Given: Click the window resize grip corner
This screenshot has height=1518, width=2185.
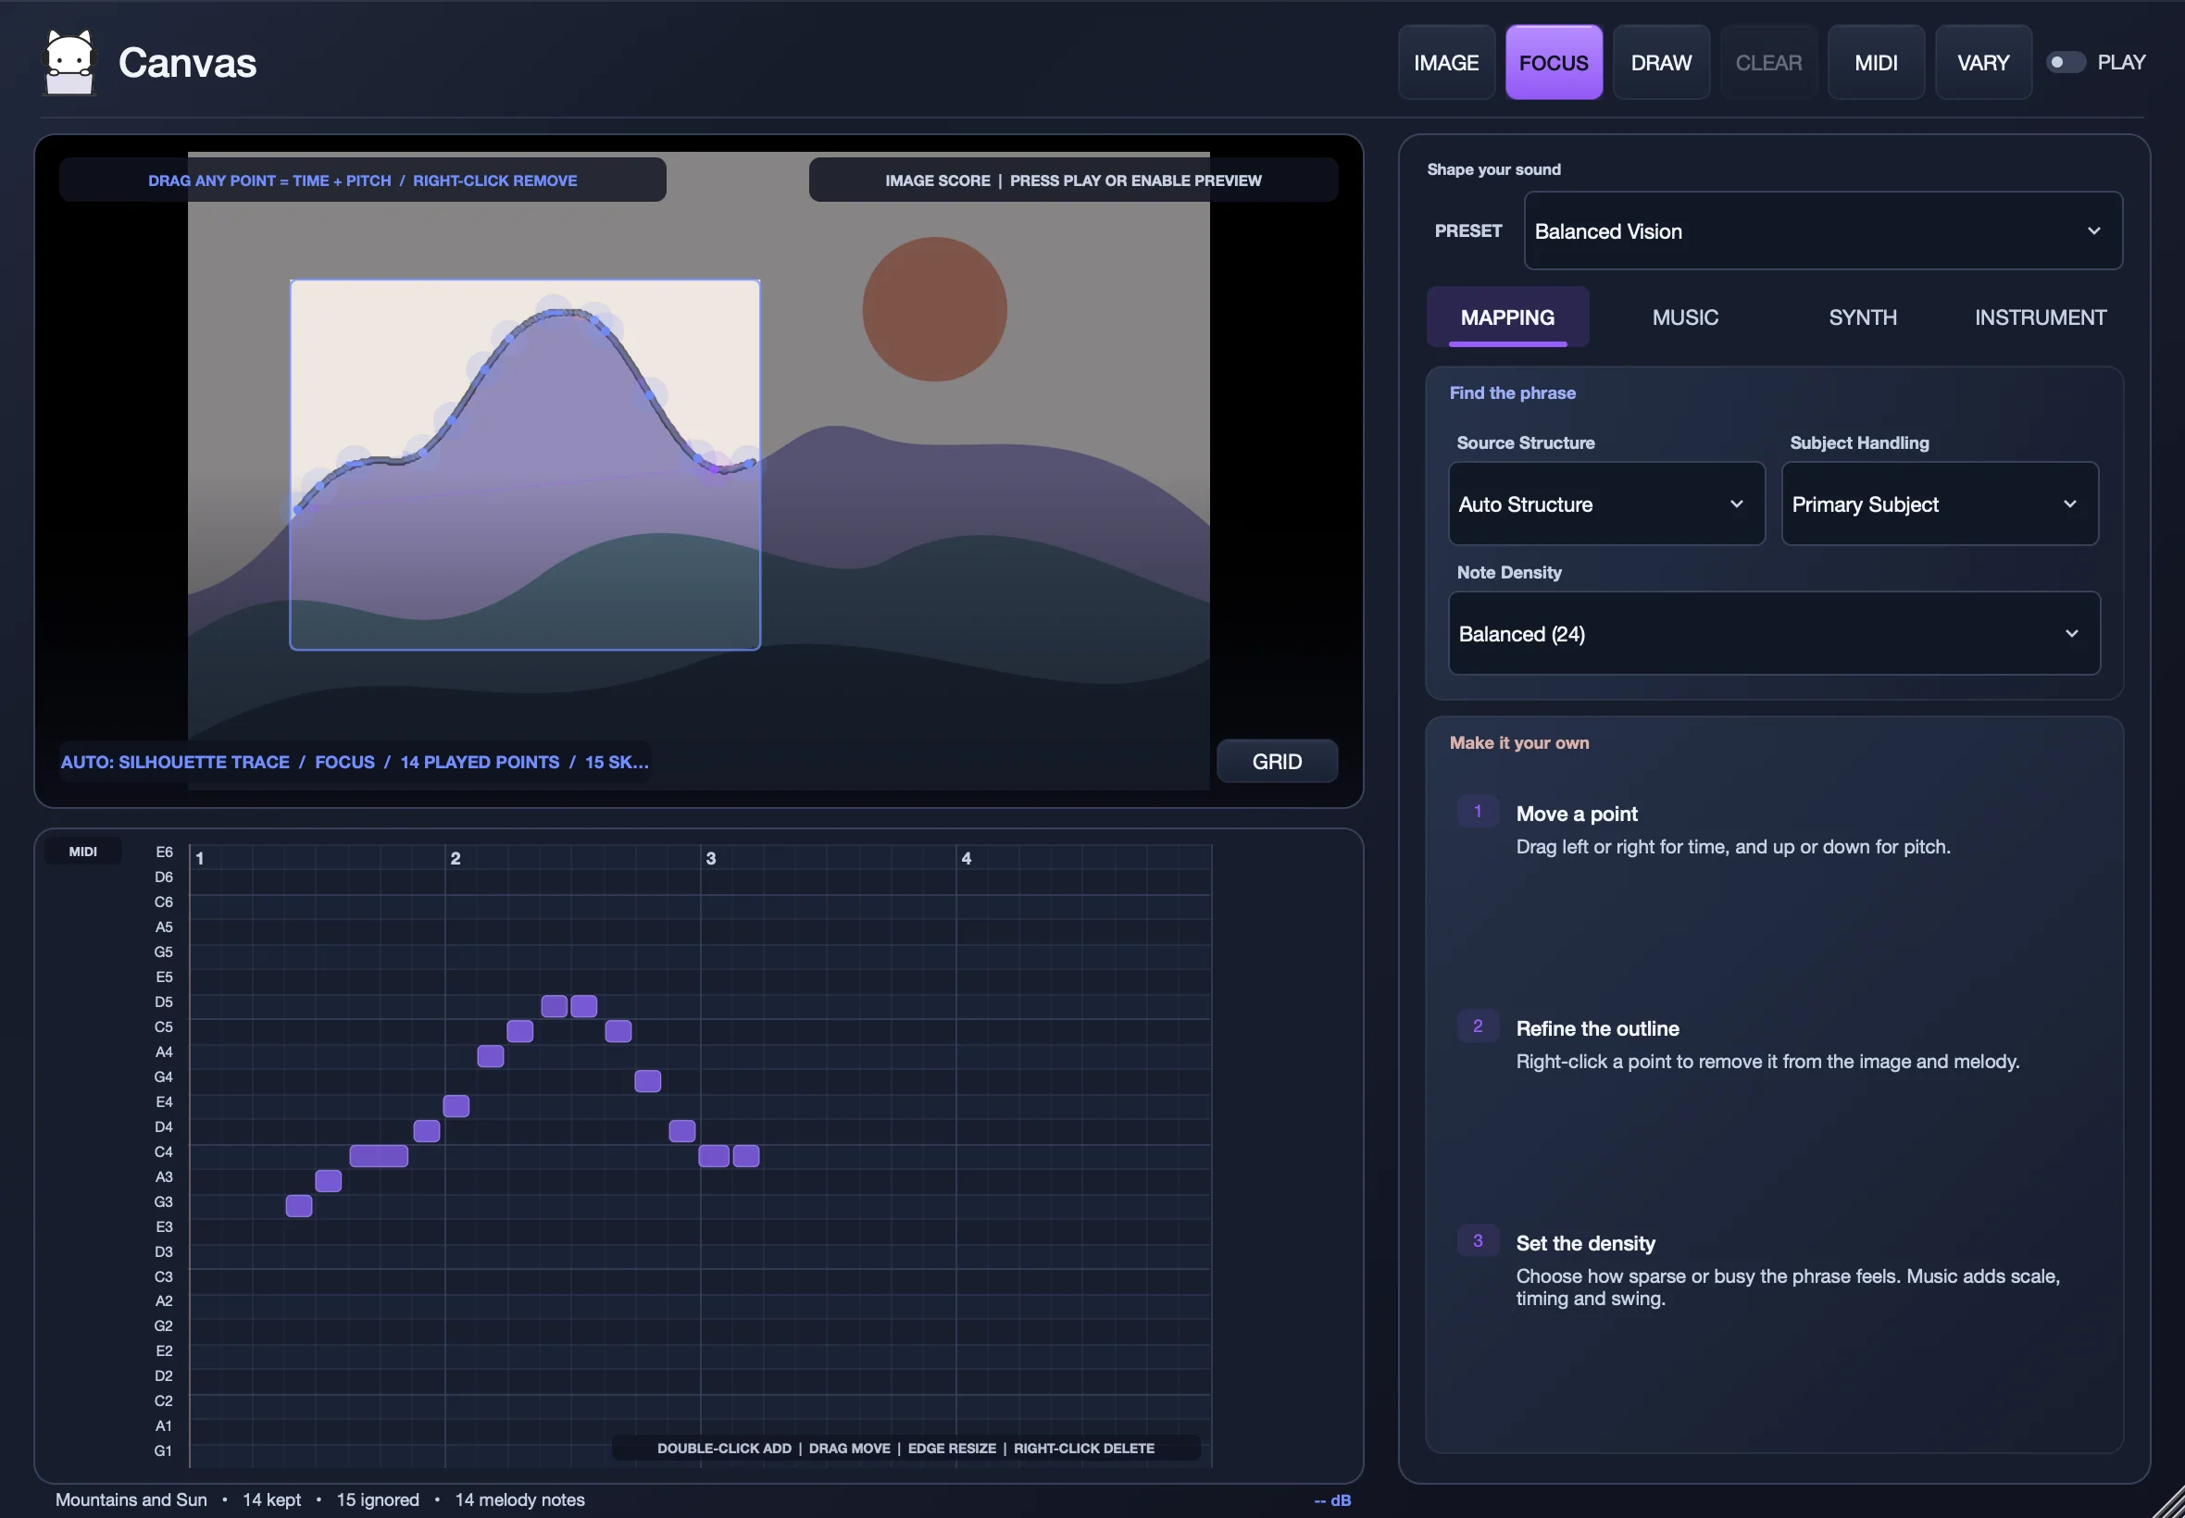Looking at the screenshot, I should 2169,1503.
